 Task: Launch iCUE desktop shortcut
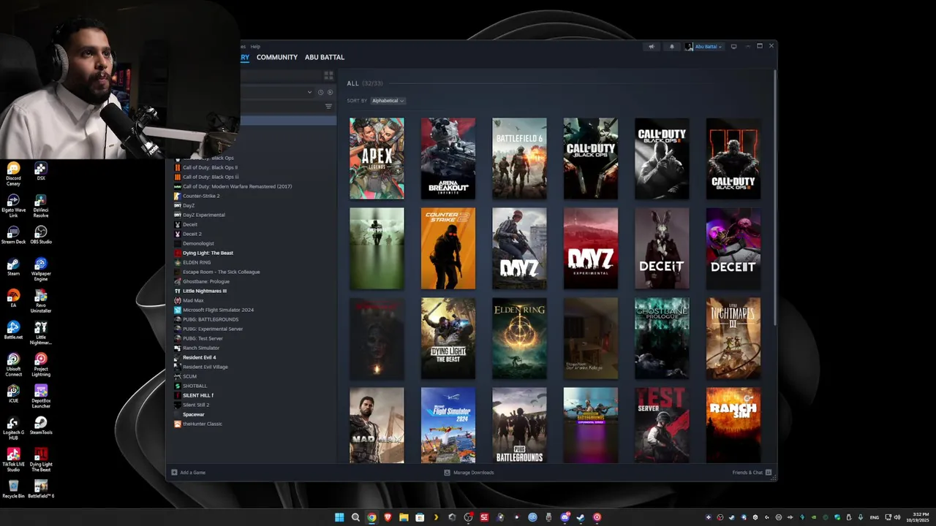[x=13, y=394]
